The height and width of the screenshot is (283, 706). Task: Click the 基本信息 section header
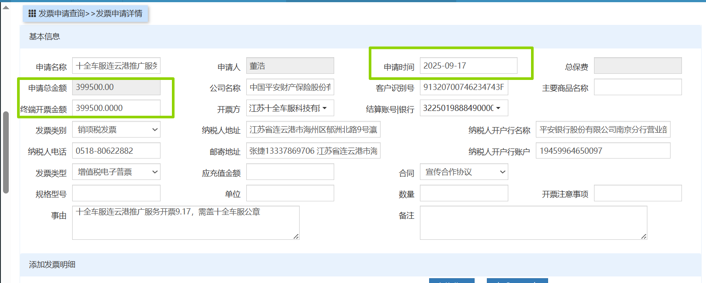pyautogui.click(x=360, y=37)
